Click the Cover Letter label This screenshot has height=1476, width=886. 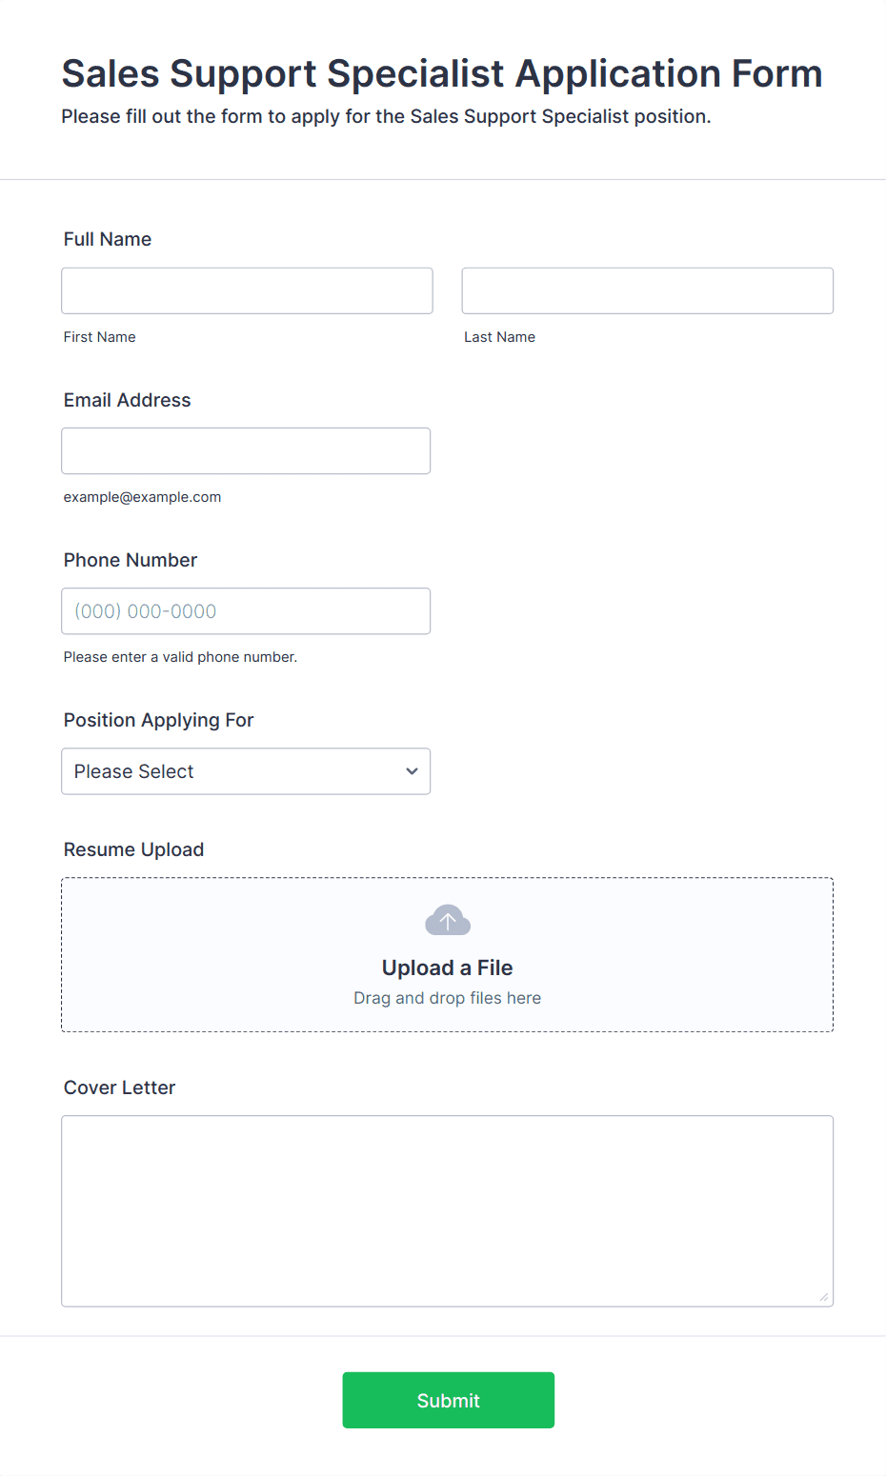tap(120, 1087)
